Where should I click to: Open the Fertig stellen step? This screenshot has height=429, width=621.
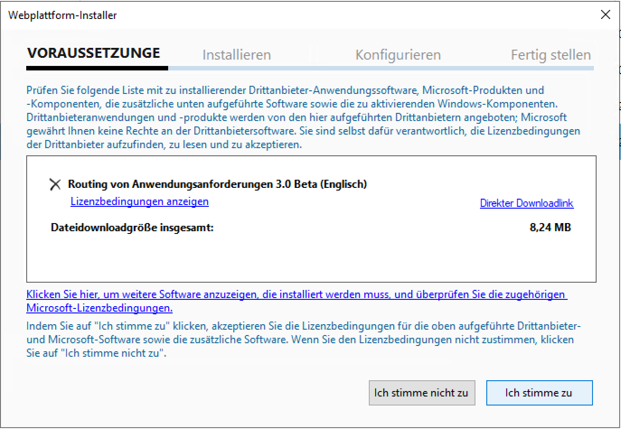tap(550, 55)
